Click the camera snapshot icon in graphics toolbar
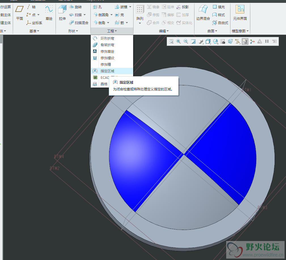Image resolution: width=286 pixels, height=260 pixels. [223, 42]
